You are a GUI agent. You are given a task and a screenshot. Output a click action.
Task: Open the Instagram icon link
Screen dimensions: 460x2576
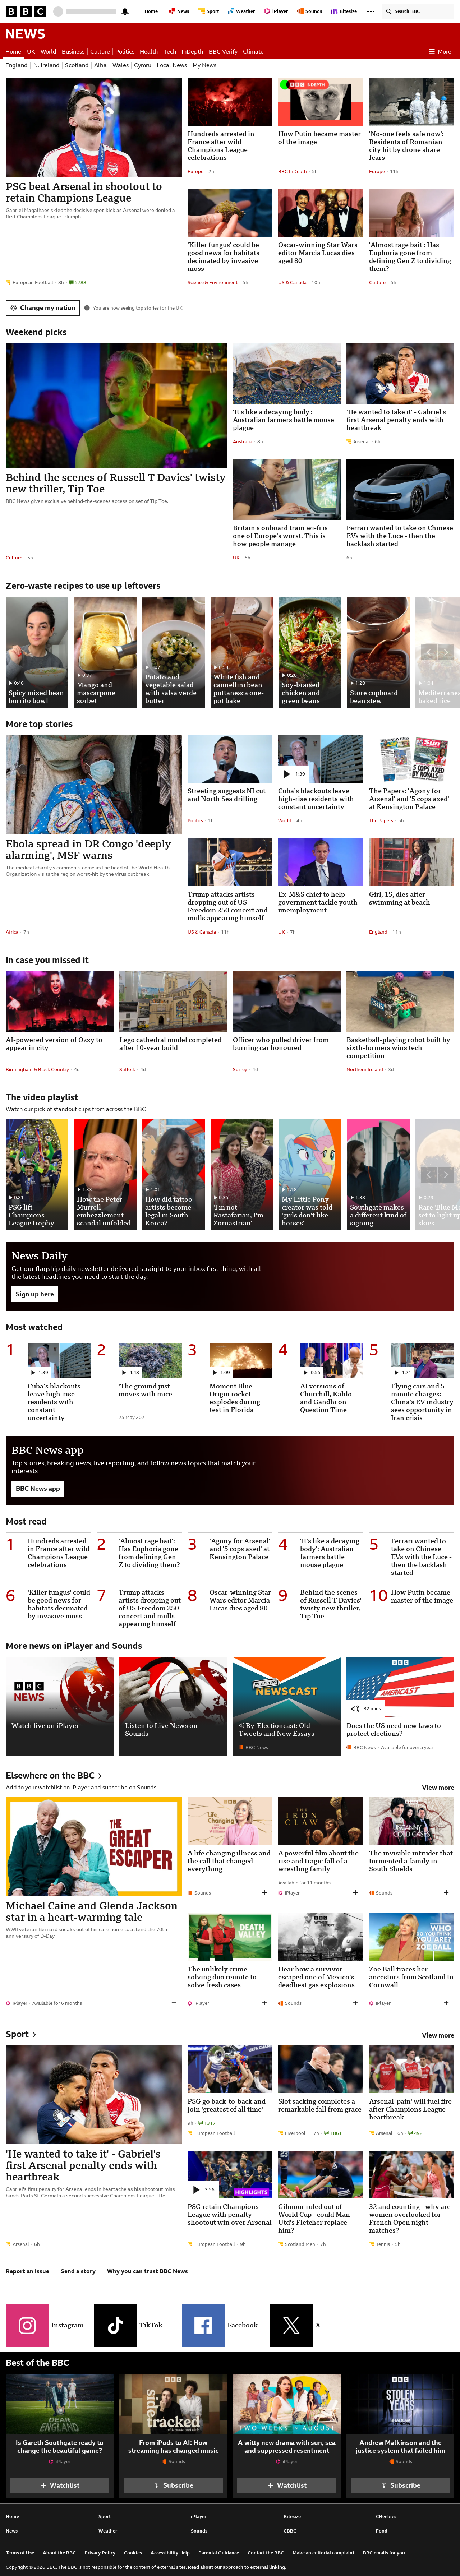pyautogui.click(x=27, y=2325)
